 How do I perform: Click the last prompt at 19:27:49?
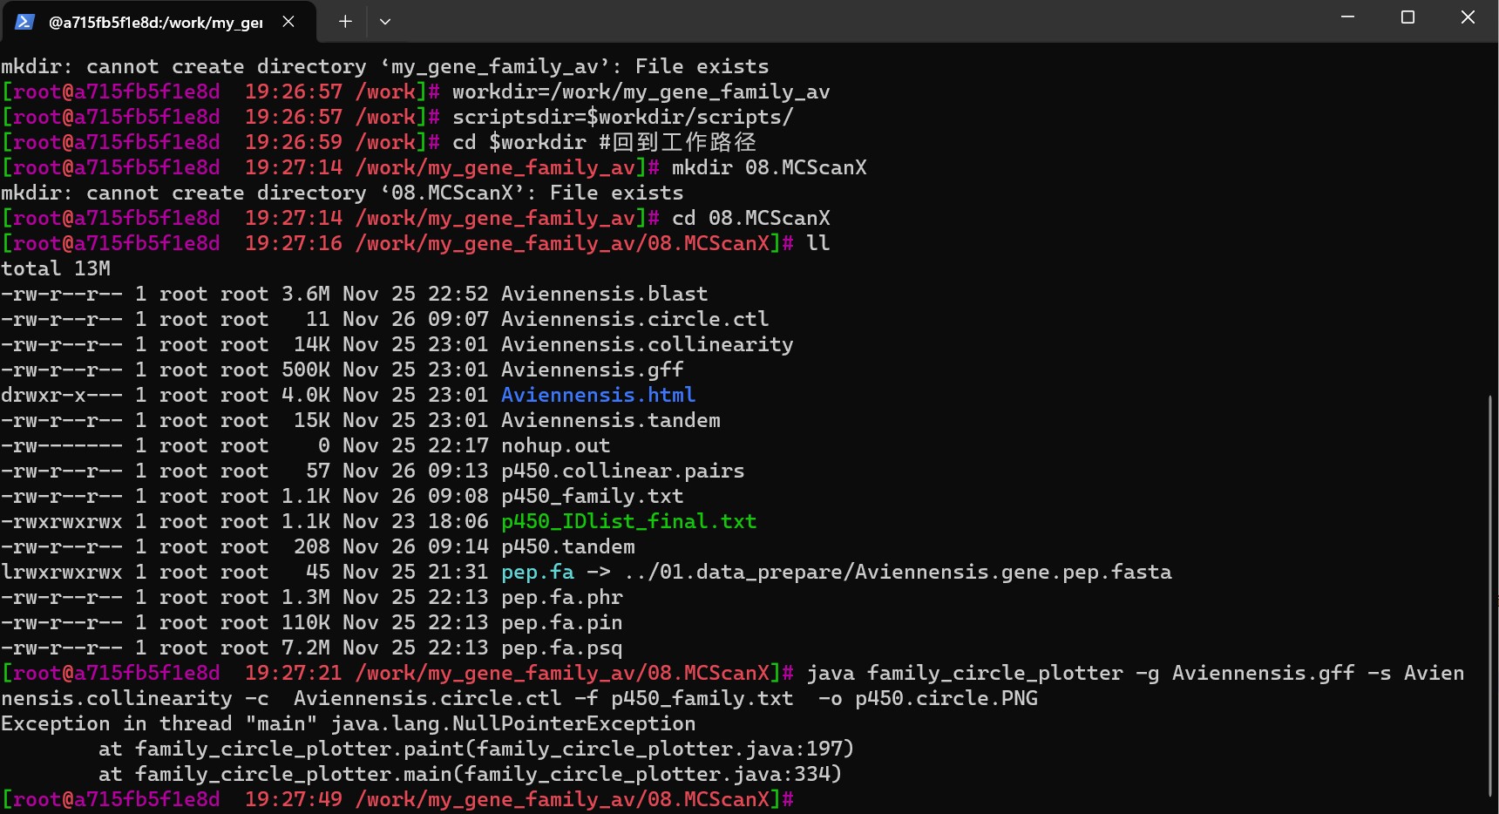click(x=397, y=799)
